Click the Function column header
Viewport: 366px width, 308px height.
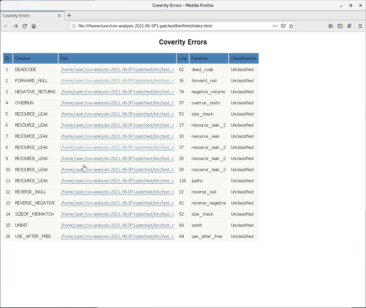point(209,58)
